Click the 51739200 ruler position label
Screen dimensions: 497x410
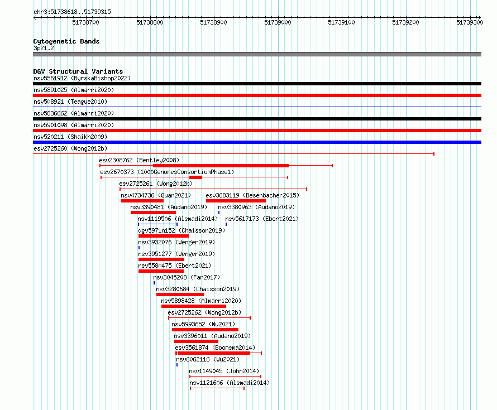[405, 22]
